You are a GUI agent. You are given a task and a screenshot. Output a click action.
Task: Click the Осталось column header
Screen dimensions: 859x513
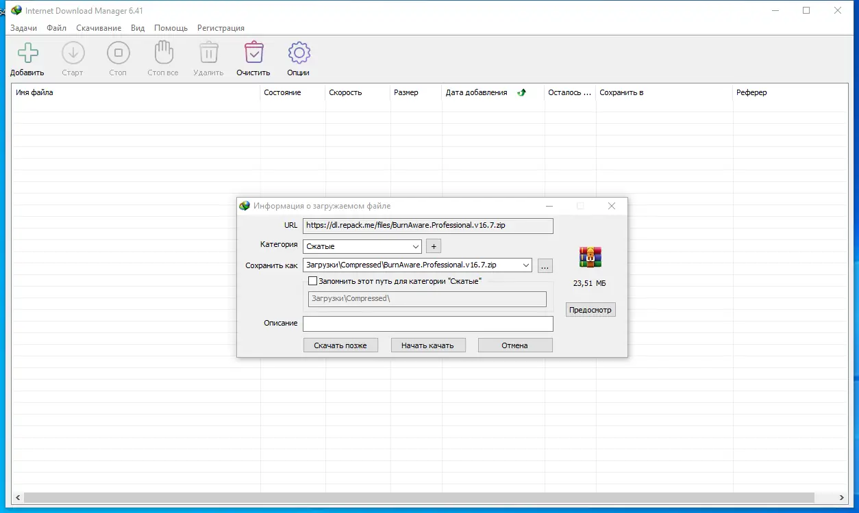point(570,92)
